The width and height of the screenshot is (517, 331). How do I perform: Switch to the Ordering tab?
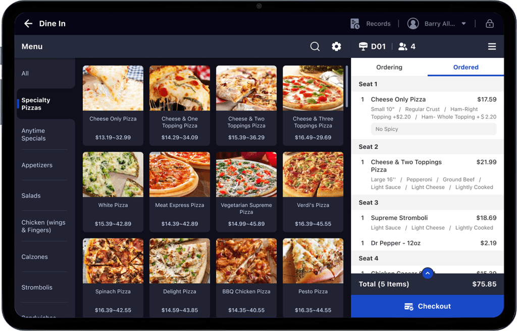pyautogui.click(x=389, y=67)
